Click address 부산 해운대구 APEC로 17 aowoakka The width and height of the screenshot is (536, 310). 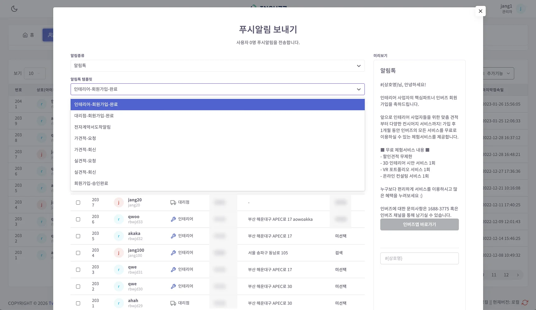pos(280,219)
